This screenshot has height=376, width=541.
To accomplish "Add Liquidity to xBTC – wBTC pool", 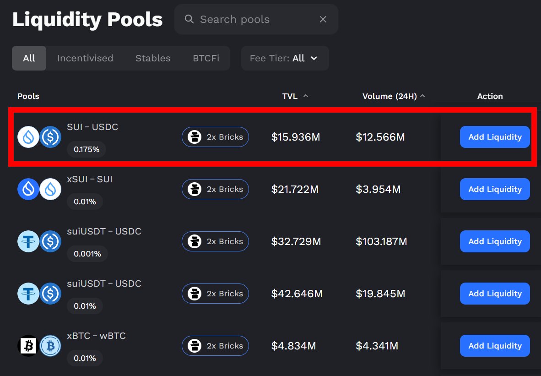I will (x=495, y=346).
